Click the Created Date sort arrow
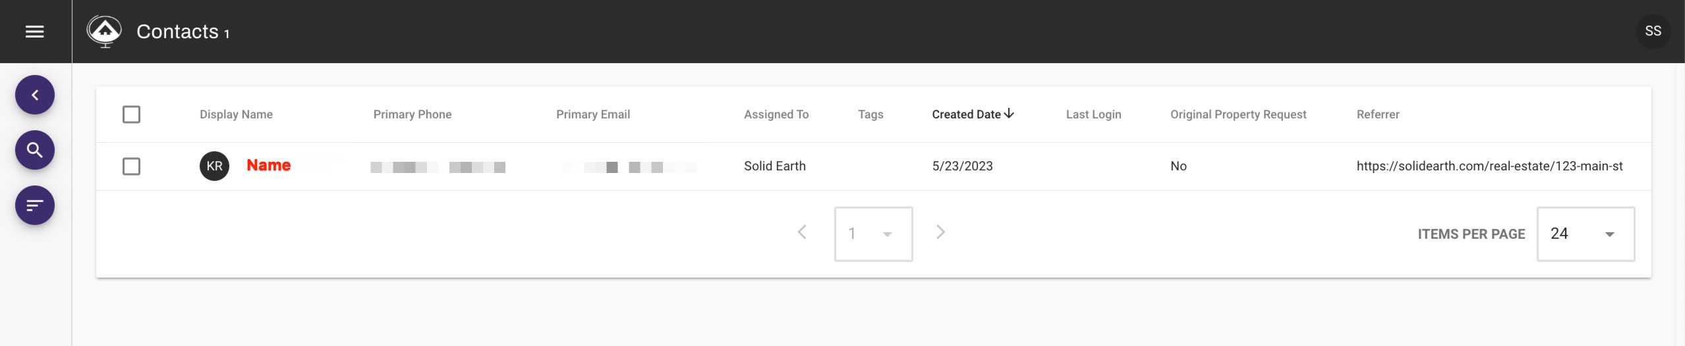The height and width of the screenshot is (346, 1685). coord(1009,114)
